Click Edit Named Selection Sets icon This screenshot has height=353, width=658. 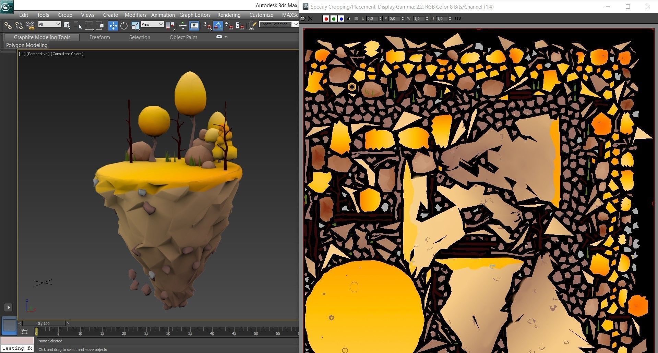coord(252,25)
